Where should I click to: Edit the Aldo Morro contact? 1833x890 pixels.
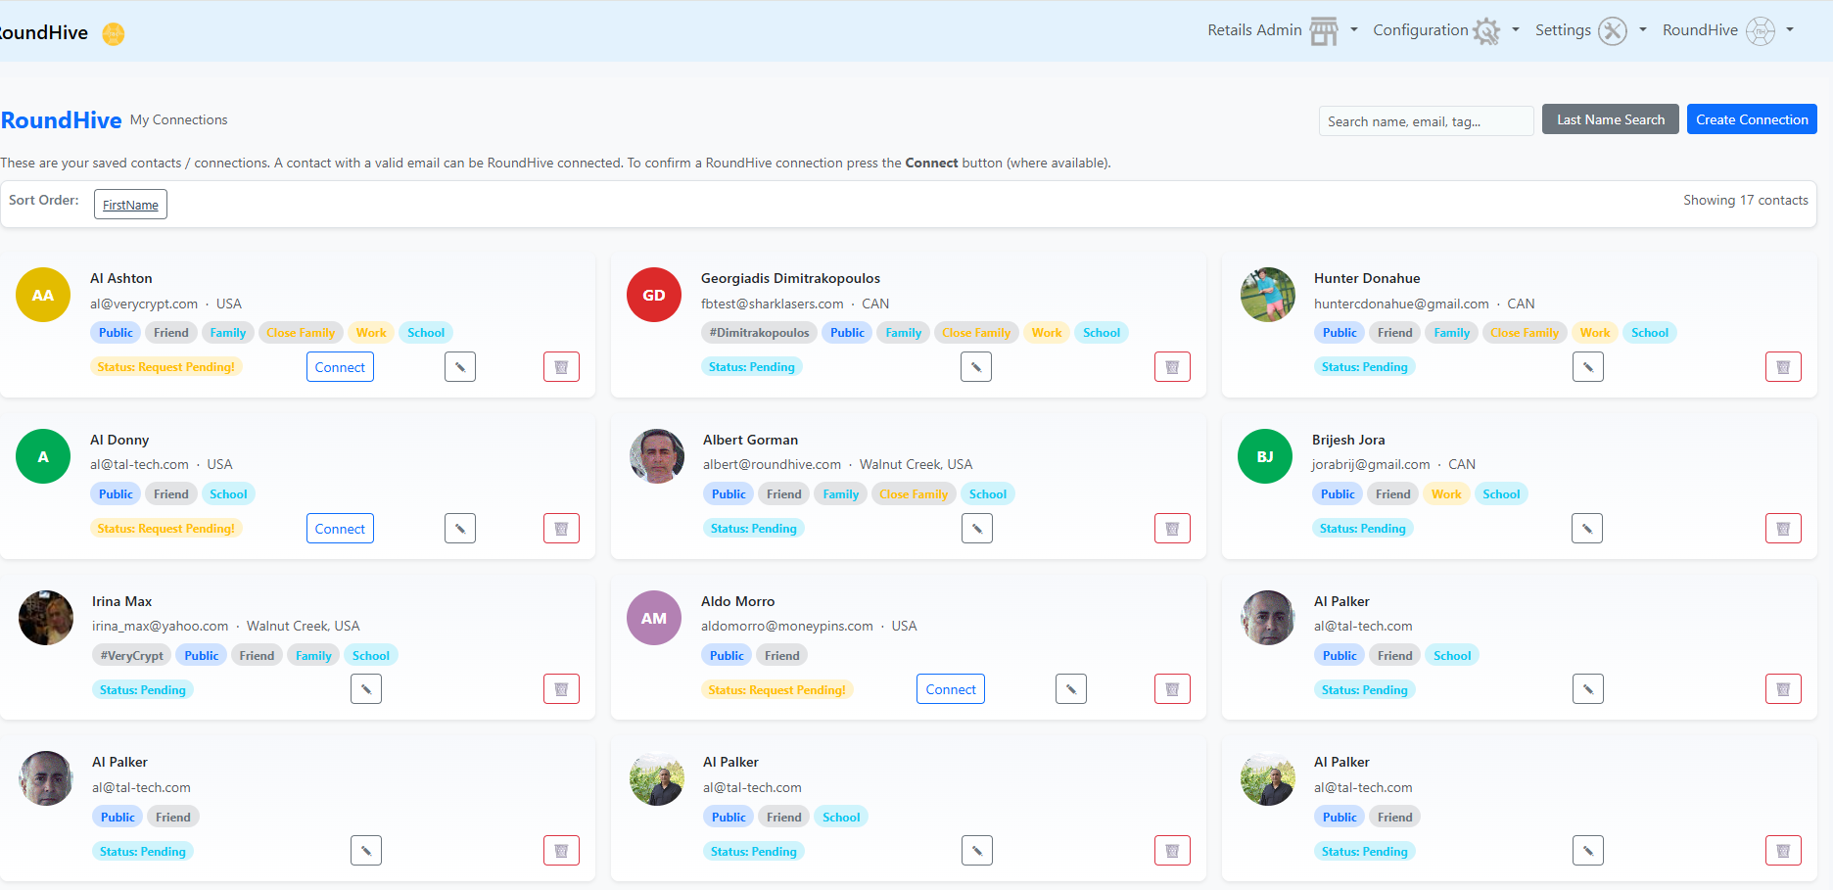[1071, 689]
